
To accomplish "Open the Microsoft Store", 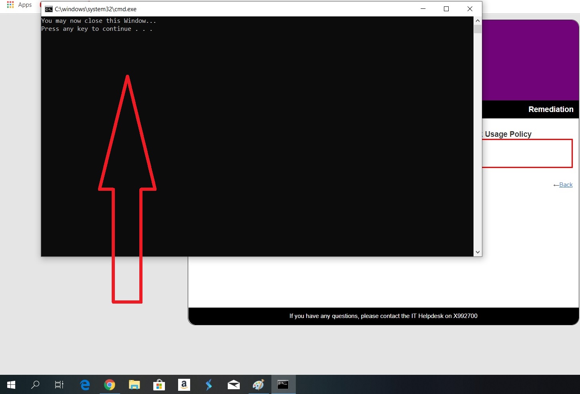I will click(x=159, y=385).
